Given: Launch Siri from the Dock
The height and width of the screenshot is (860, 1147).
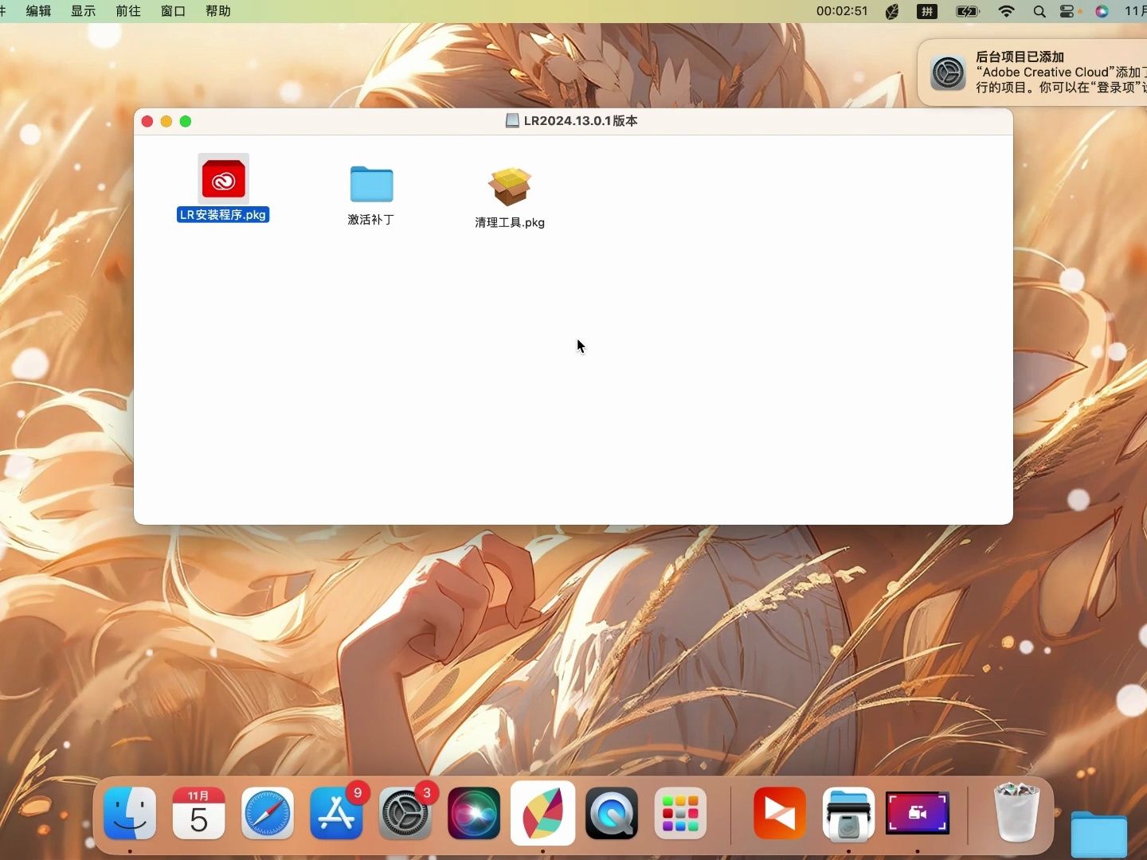Looking at the screenshot, I should point(474,813).
